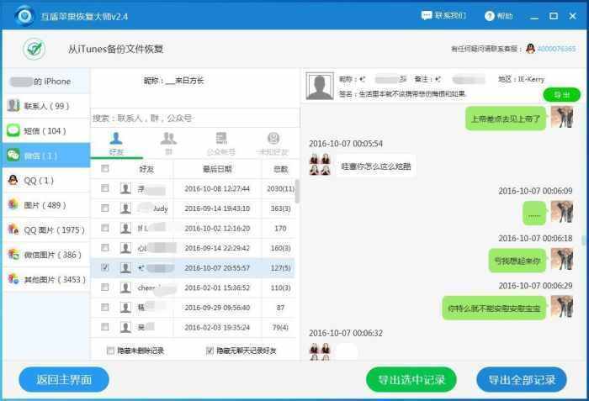This screenshot has width=589, height=401.
Task: Open the QQ (1) category in sidebar
Action: coord(45,180)
